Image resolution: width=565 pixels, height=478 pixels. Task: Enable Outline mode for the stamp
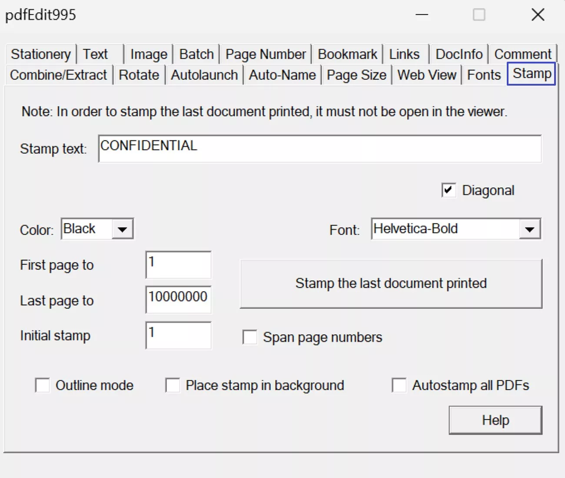[x=42, y=385]
